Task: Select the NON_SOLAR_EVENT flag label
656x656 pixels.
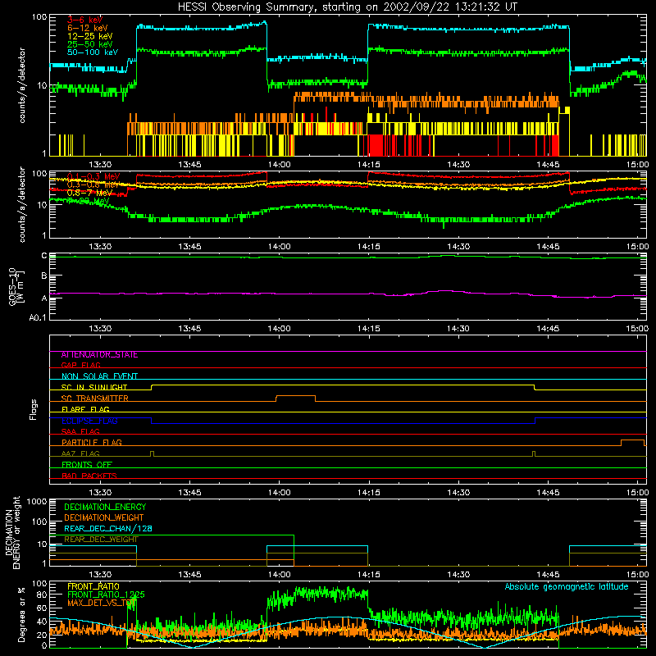Action: point(99,376)
